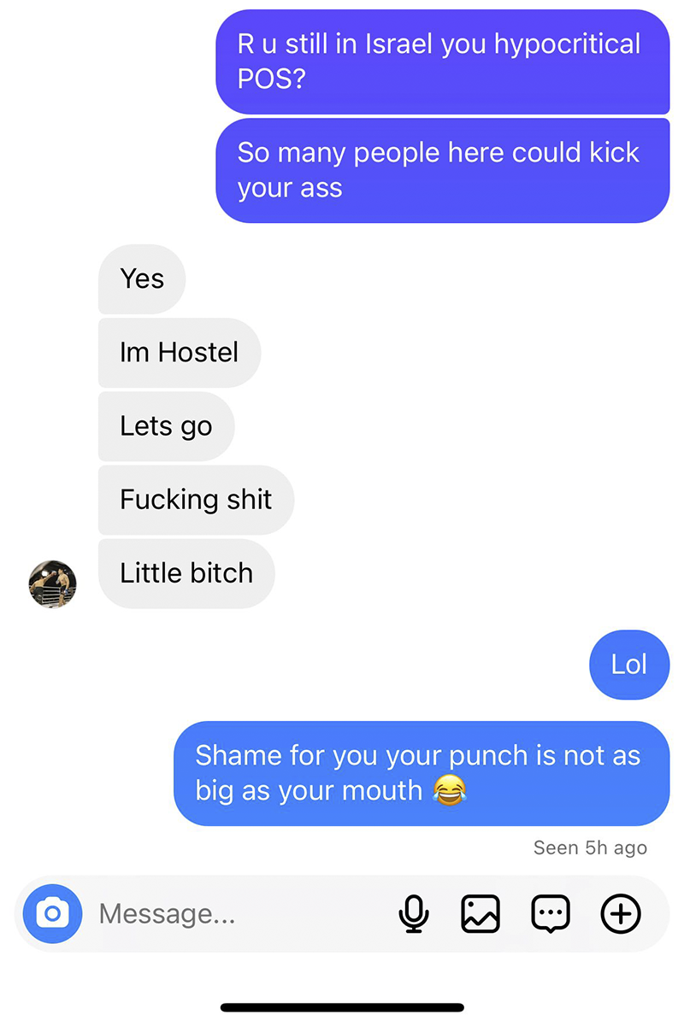Viewport: 684px width, 1026px height.
Task: Open the sticker/quick reply bubble icon
Action: click(551, 914)
